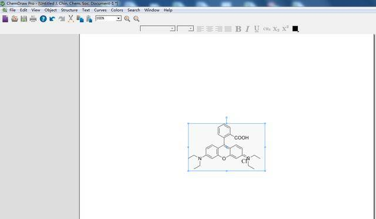Paste using the clipboard Paste icon
The height and width of the screenshot is (219, 376).
(89, 19)
